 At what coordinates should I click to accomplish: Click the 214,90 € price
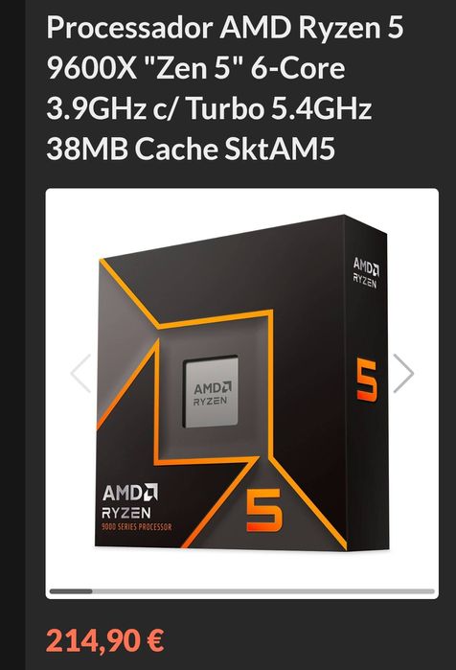coord(105,640)
